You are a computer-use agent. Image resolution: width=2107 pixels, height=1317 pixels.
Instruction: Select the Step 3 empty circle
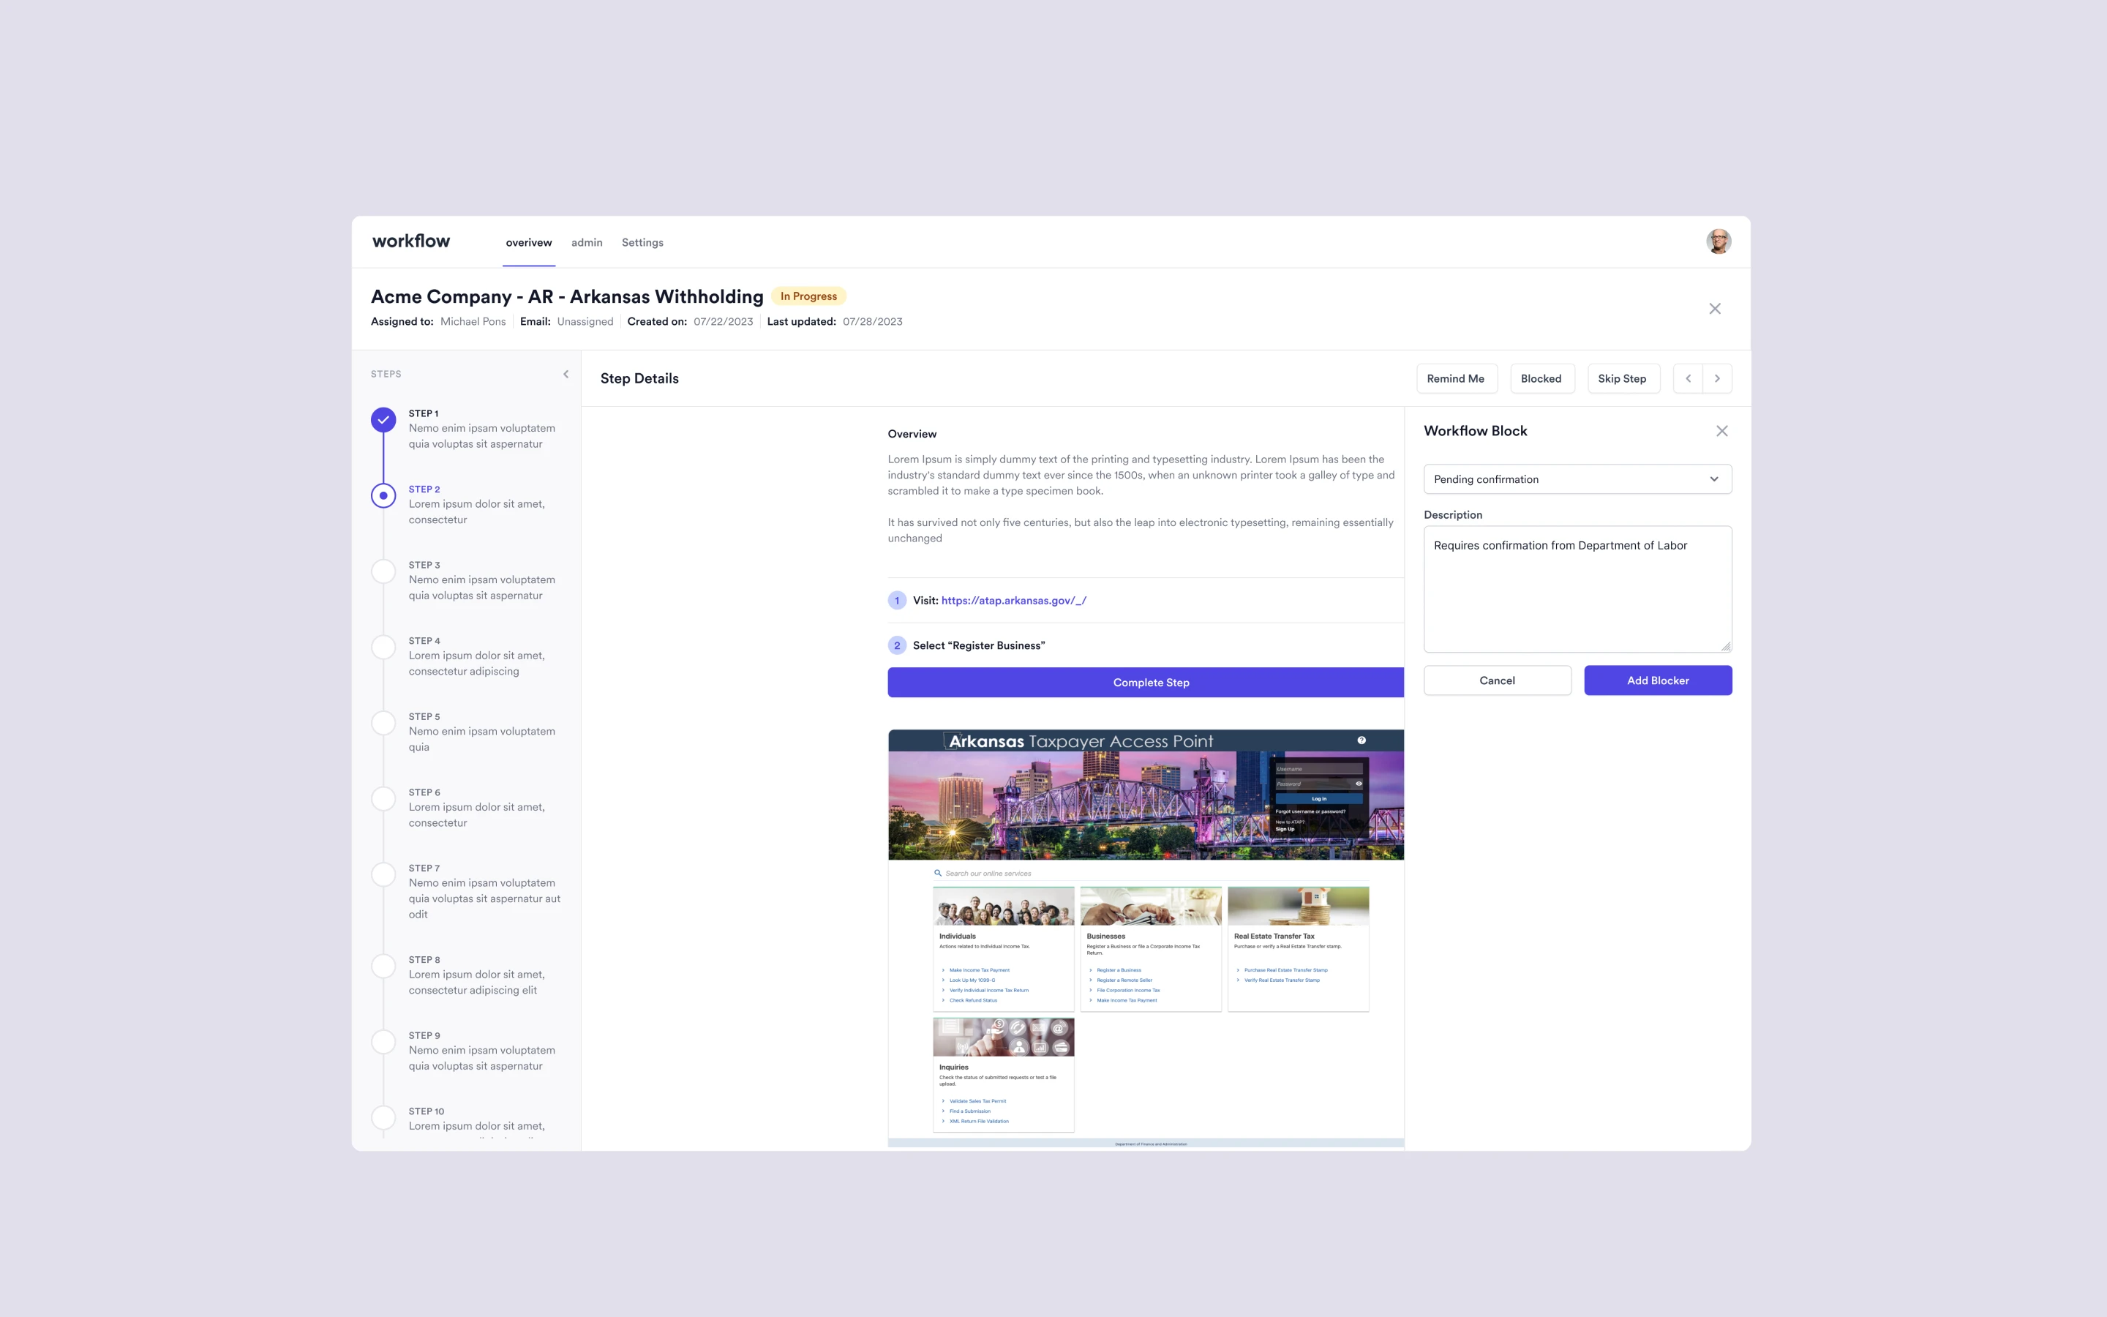383,571
